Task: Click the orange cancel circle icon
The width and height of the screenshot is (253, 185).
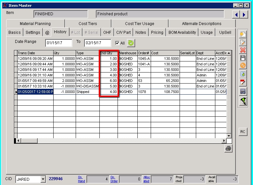Action: 243,66
